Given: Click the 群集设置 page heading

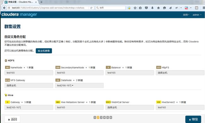Looking at the screenshot, I should click(13, 27).
